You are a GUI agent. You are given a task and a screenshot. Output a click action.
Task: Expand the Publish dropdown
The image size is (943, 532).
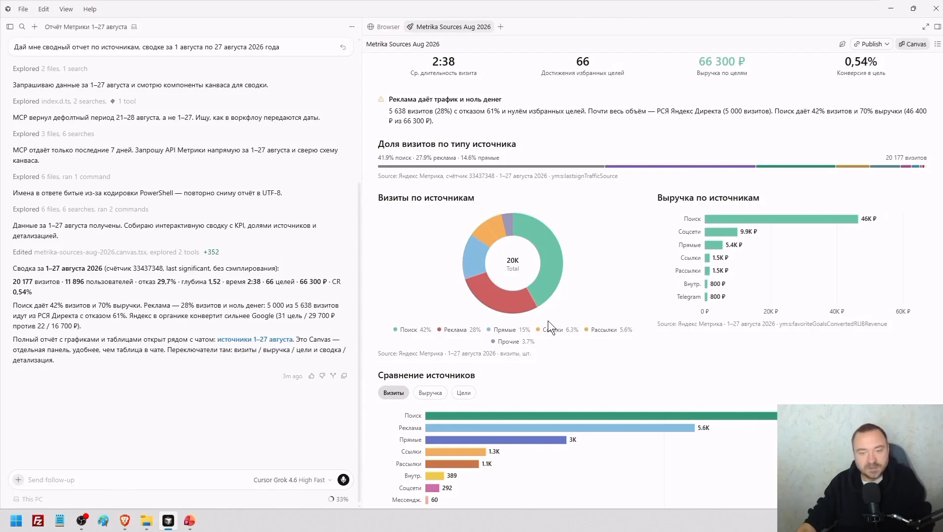click(x=872, y=44)
